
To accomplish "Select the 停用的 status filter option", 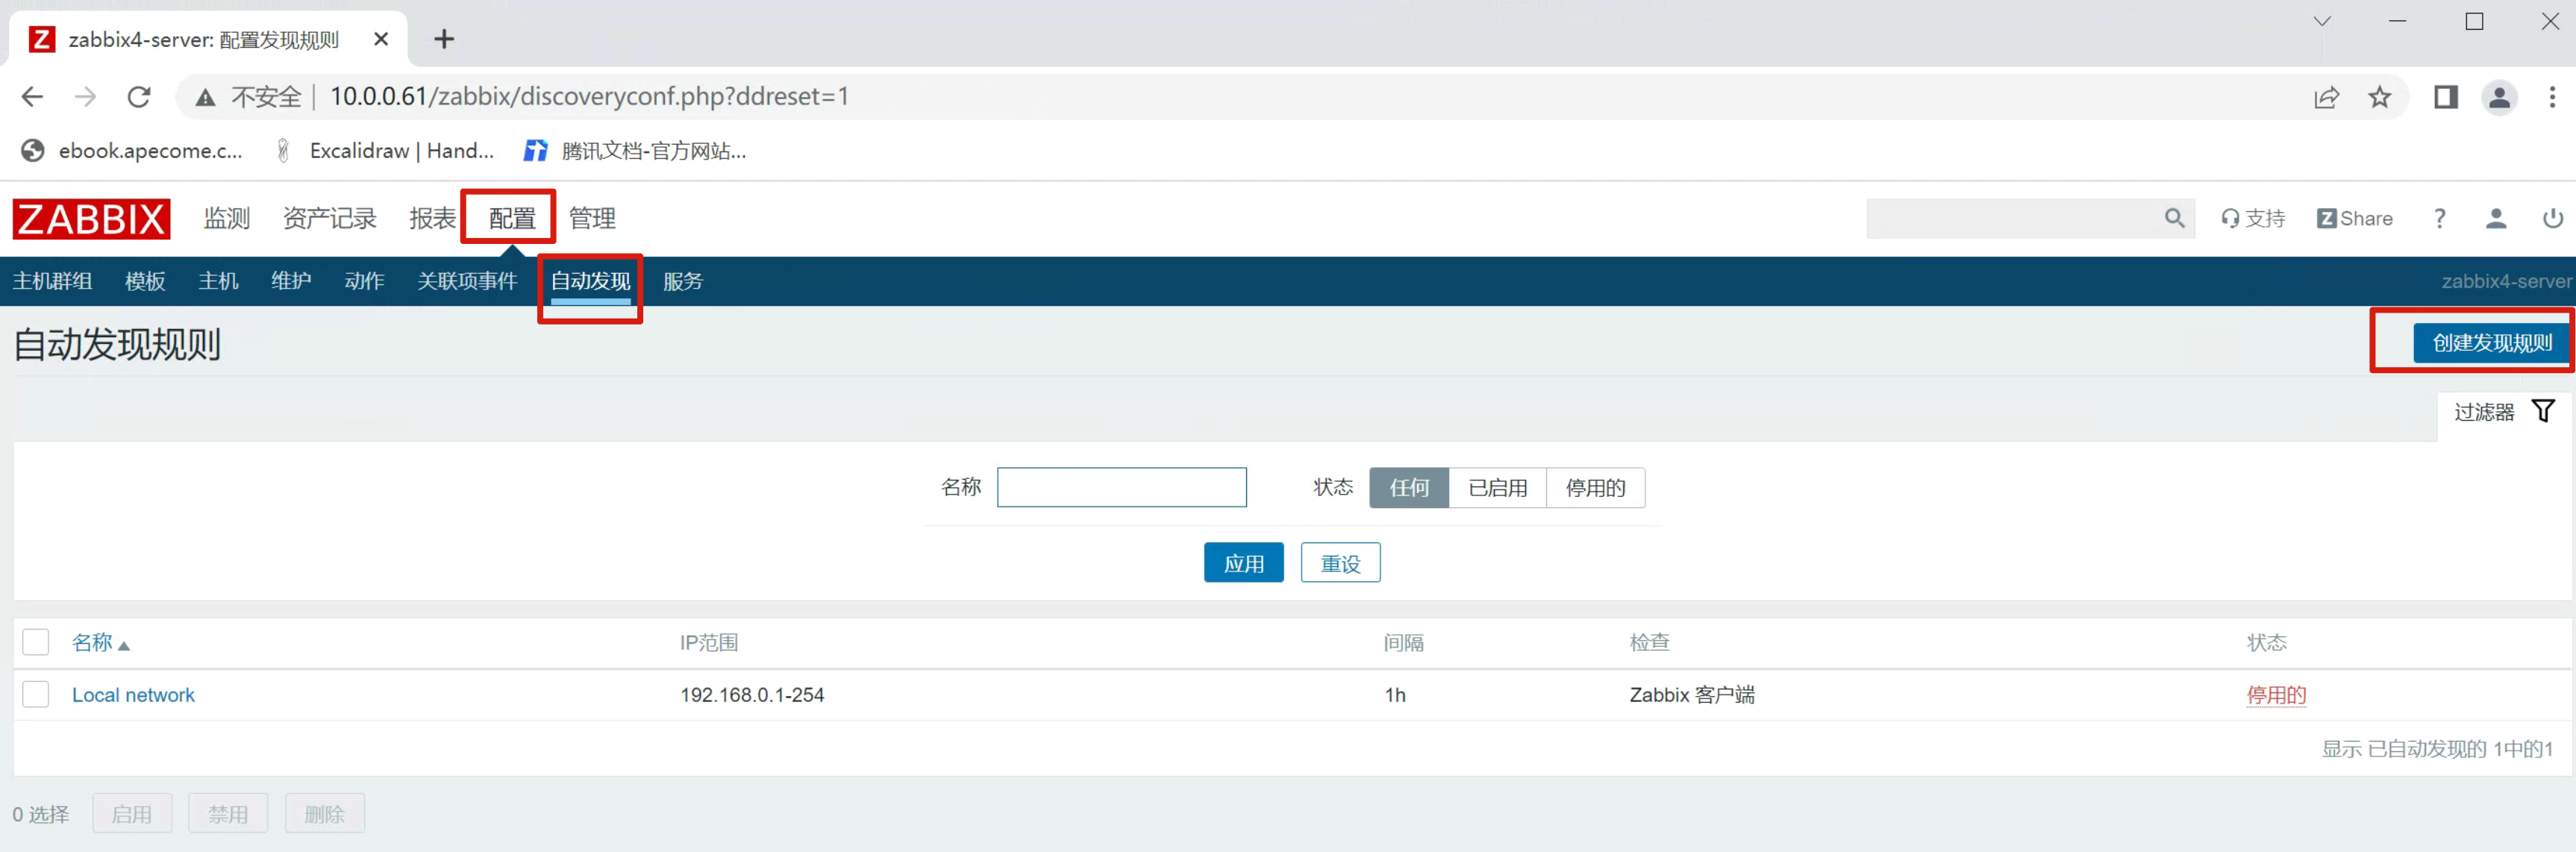I will coord(1594,488).
